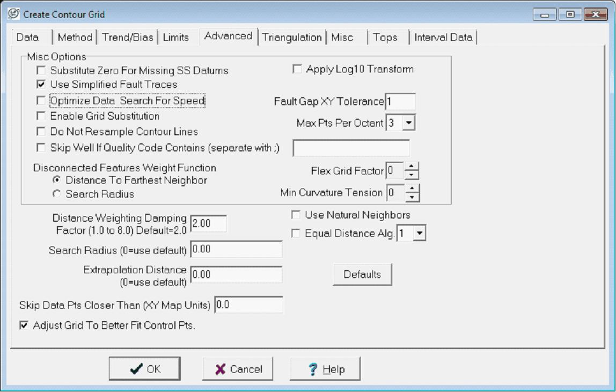The width and height of the screenshot is (616, 392).
Task: Increase Min Curvature Tension with up arrow
Action: (412, 188)
